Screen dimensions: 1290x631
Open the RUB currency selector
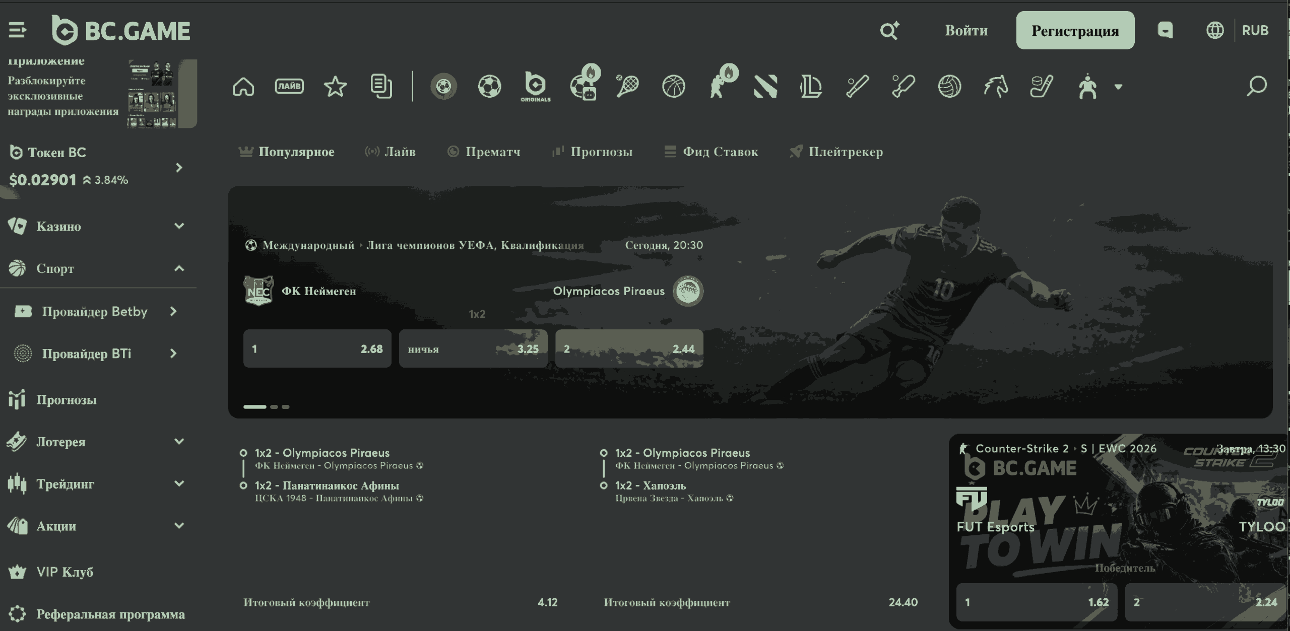(x=1255, y=30)
